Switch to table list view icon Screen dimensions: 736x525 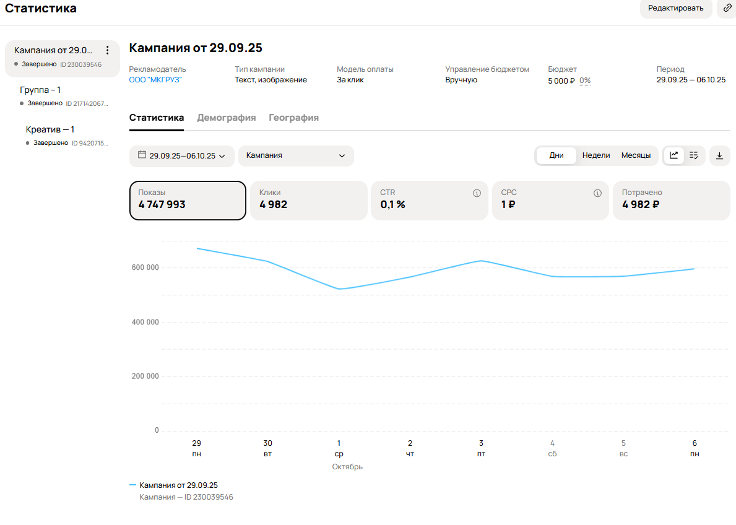(x=694, y=155)
